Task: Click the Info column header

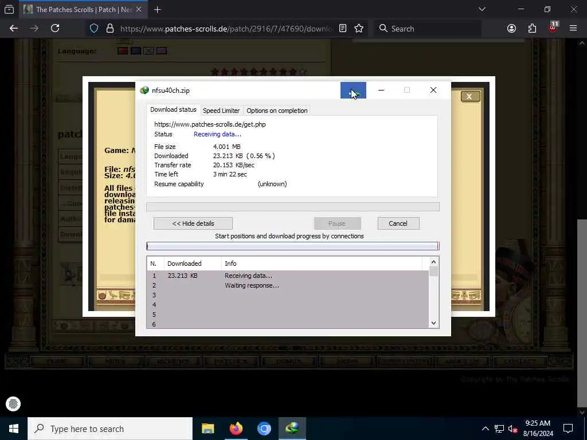Action: point(321,264)
